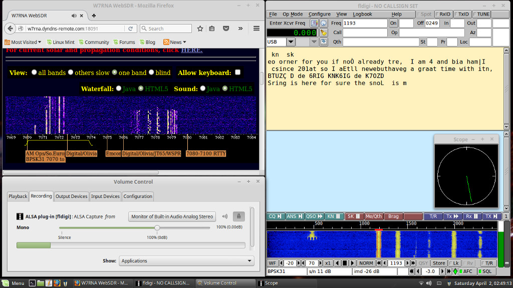Image resolution: width=513 pixels, height=288 pixels.
Task: Choose the 'blind' view radio button
Action: (151, 72)
